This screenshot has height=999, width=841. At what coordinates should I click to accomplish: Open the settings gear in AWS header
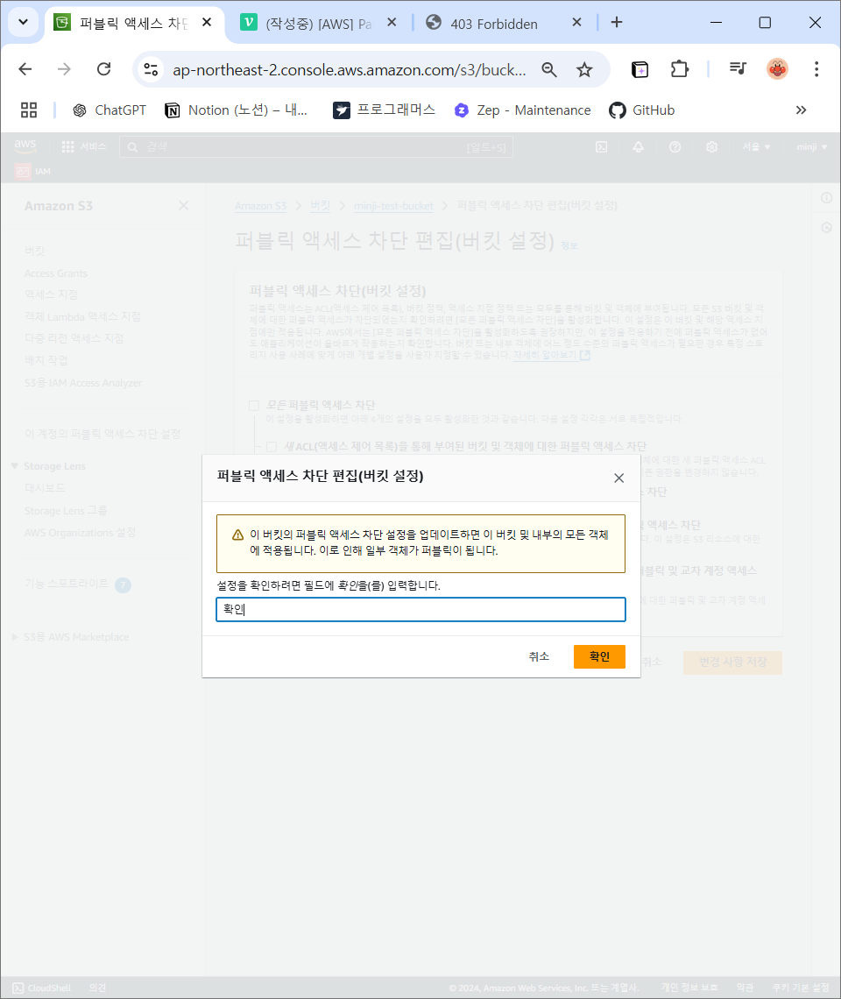(x=711, y=147)
